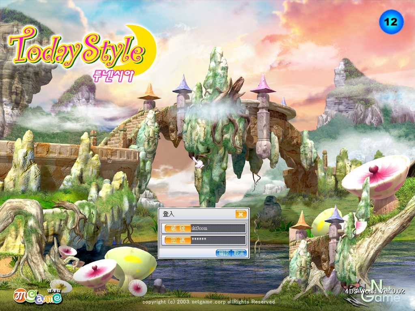Screen dimensions: 415x311
Task: Click the account field containing skt3com
Action: click(218, 228)
